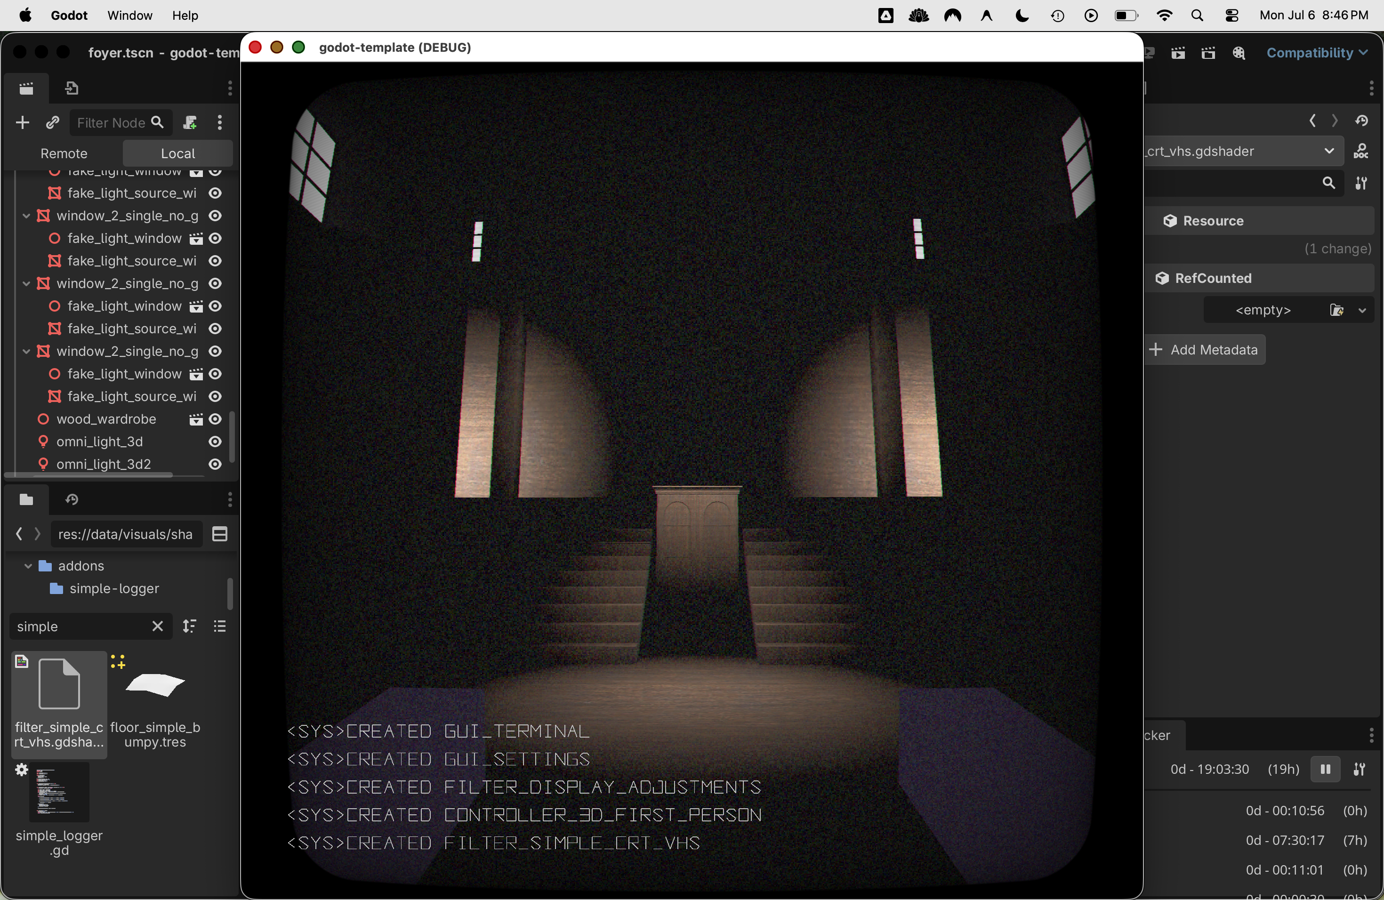Switch scene tree to Local
Screen dimensions: 1384x900
click(178, 153)
